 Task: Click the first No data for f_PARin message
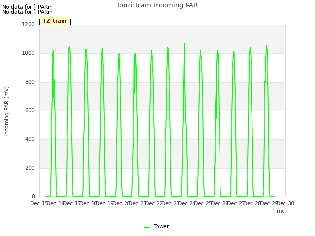(x=28, y=7)
